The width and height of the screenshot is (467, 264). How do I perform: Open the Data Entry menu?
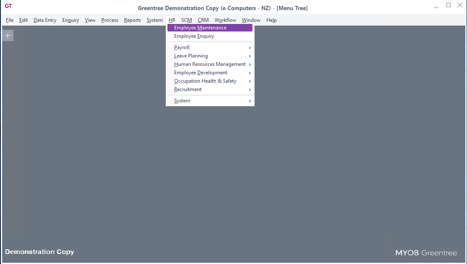point(45,20)
